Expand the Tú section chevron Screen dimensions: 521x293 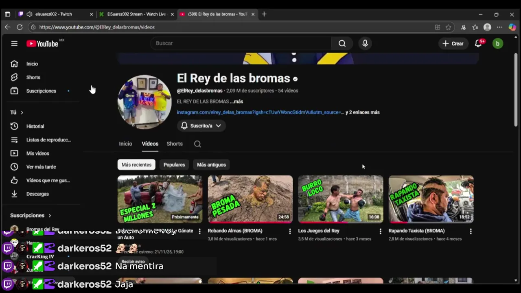click(22, 112)
